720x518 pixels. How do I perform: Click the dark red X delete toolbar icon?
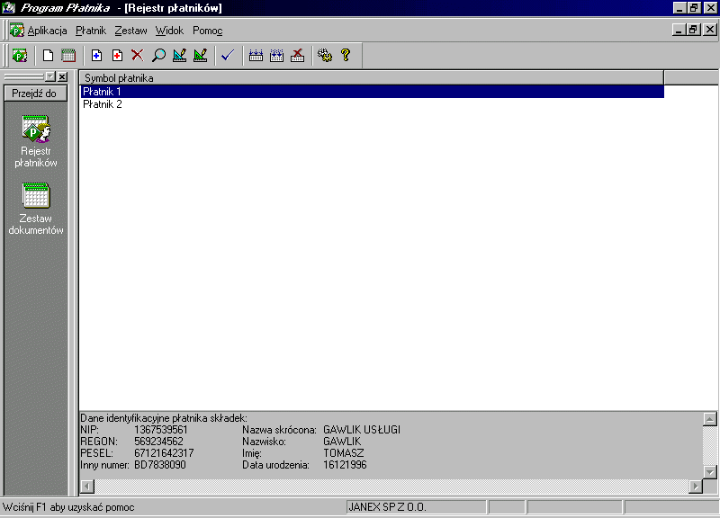(138, 56)
